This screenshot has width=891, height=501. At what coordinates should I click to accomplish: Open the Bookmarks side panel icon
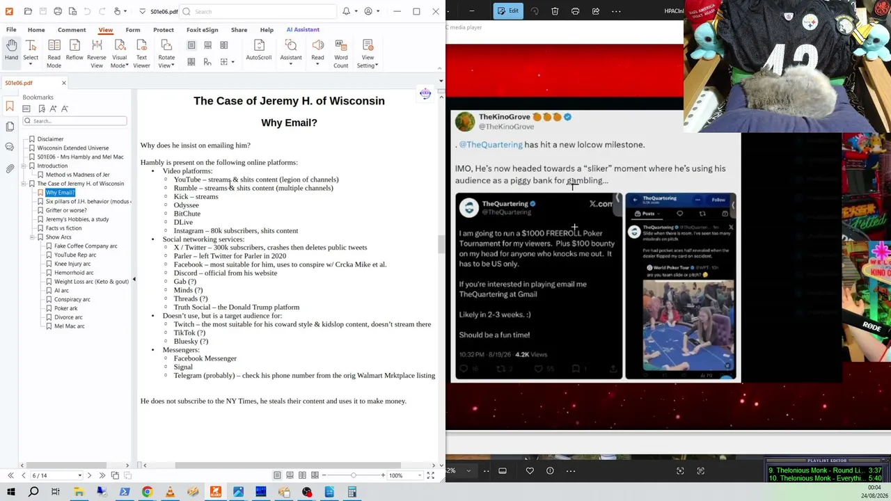pos(10,106)
